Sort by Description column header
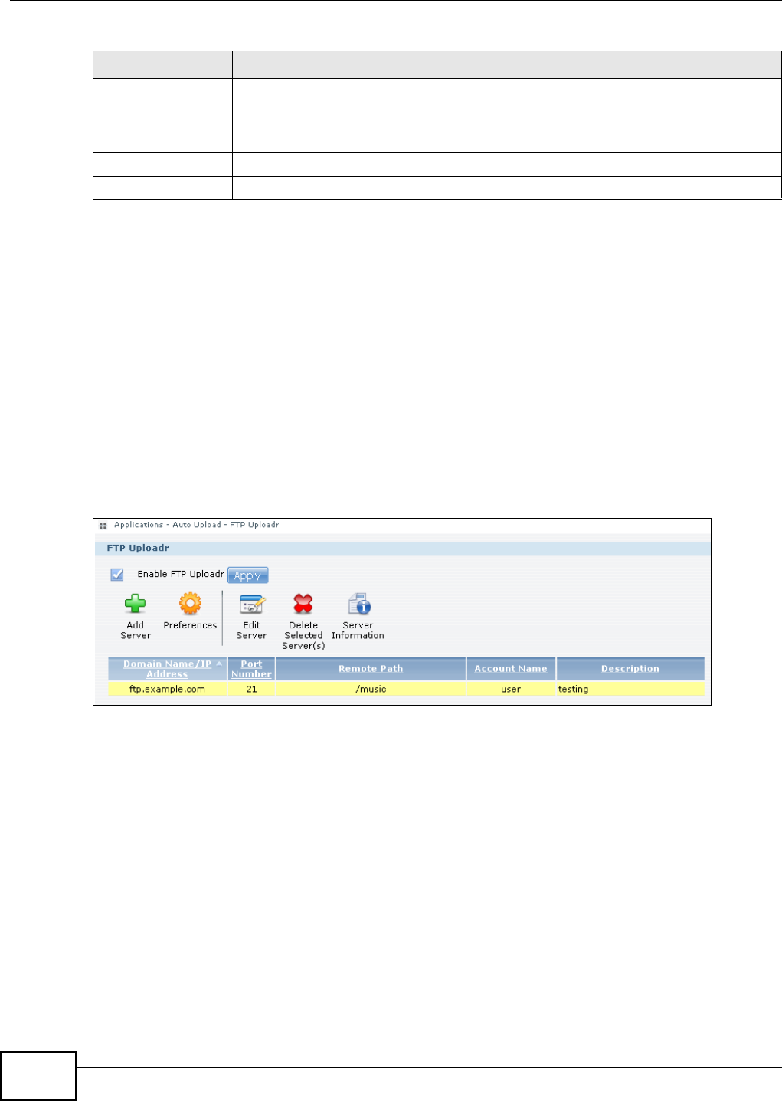 (630, 669)
